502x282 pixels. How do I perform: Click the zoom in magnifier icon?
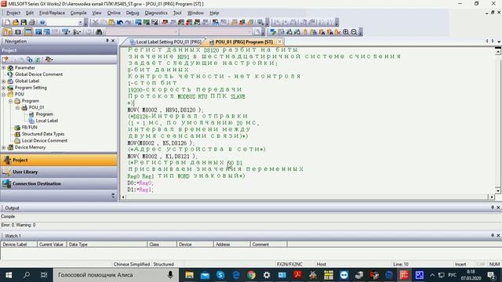click(x=346, y=32)
